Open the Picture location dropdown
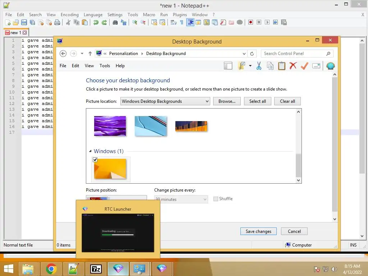 165,101
